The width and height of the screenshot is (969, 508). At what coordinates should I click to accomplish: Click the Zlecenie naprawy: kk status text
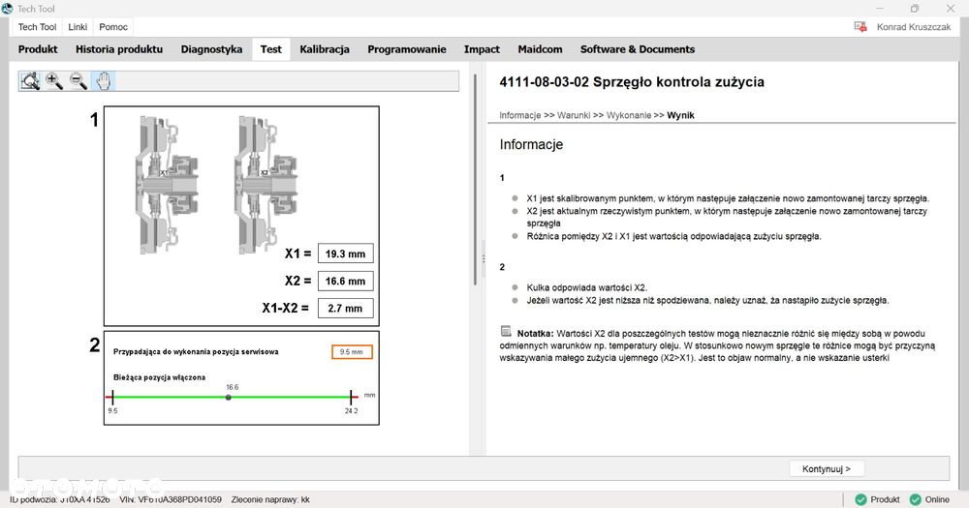coord(270,499)
